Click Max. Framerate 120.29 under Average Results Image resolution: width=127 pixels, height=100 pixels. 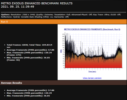(x=29, y=93)
